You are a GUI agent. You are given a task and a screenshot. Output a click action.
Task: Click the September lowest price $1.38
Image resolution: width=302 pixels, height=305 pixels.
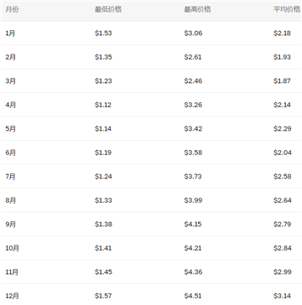(103, 225)
